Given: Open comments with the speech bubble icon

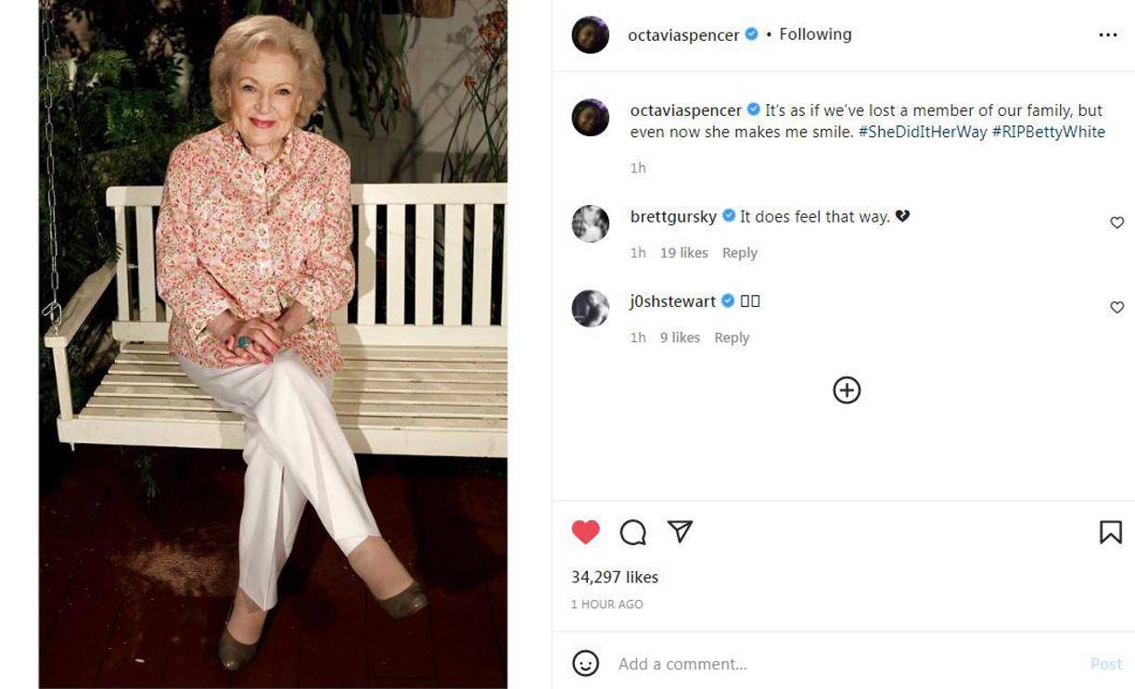Looking at the screenshot, I should pos(632,530).
